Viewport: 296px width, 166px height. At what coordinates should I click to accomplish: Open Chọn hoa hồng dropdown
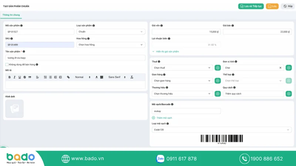pyautogui.click(x=111, y=45)
